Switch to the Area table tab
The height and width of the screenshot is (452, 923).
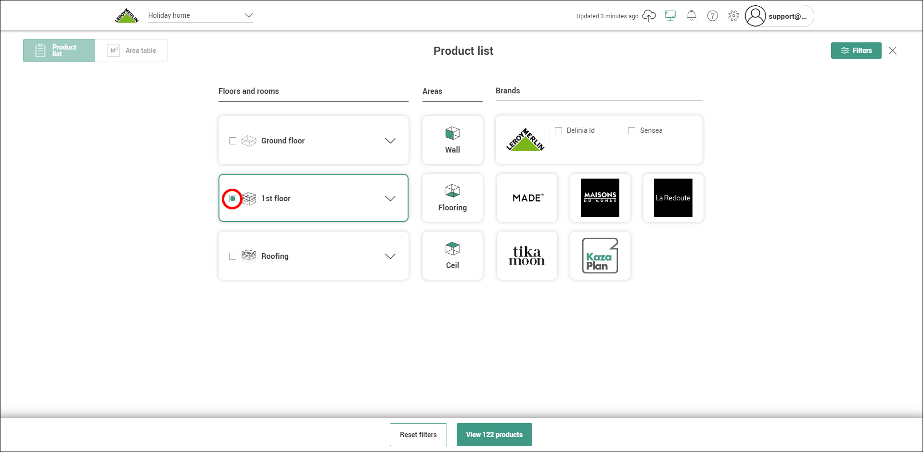click(x=131, y=51)
